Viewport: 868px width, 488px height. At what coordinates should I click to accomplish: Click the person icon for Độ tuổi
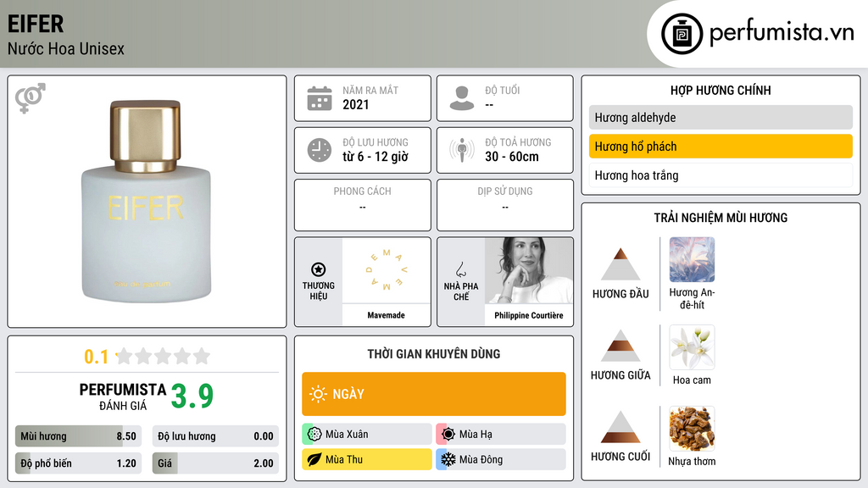click(462, 98)
